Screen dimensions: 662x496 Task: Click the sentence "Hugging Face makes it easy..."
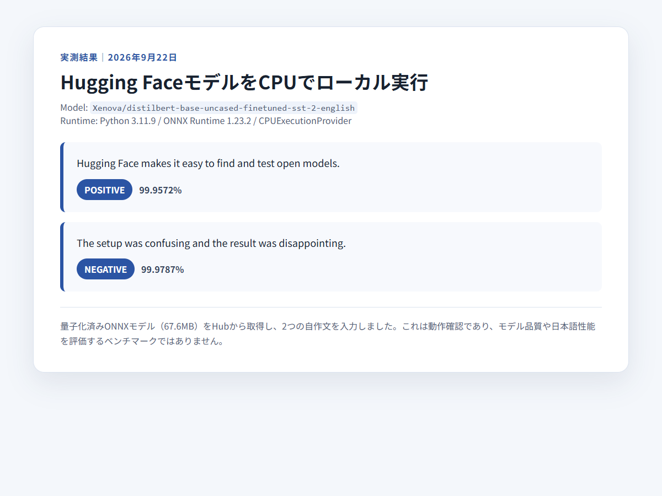208,164
